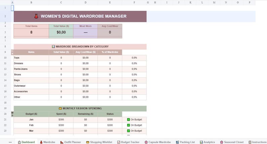The height and width of the screenshot is (144, 267).
Task: Click the $0,00 cell in Shoes row
Action: tap(85, 75)
